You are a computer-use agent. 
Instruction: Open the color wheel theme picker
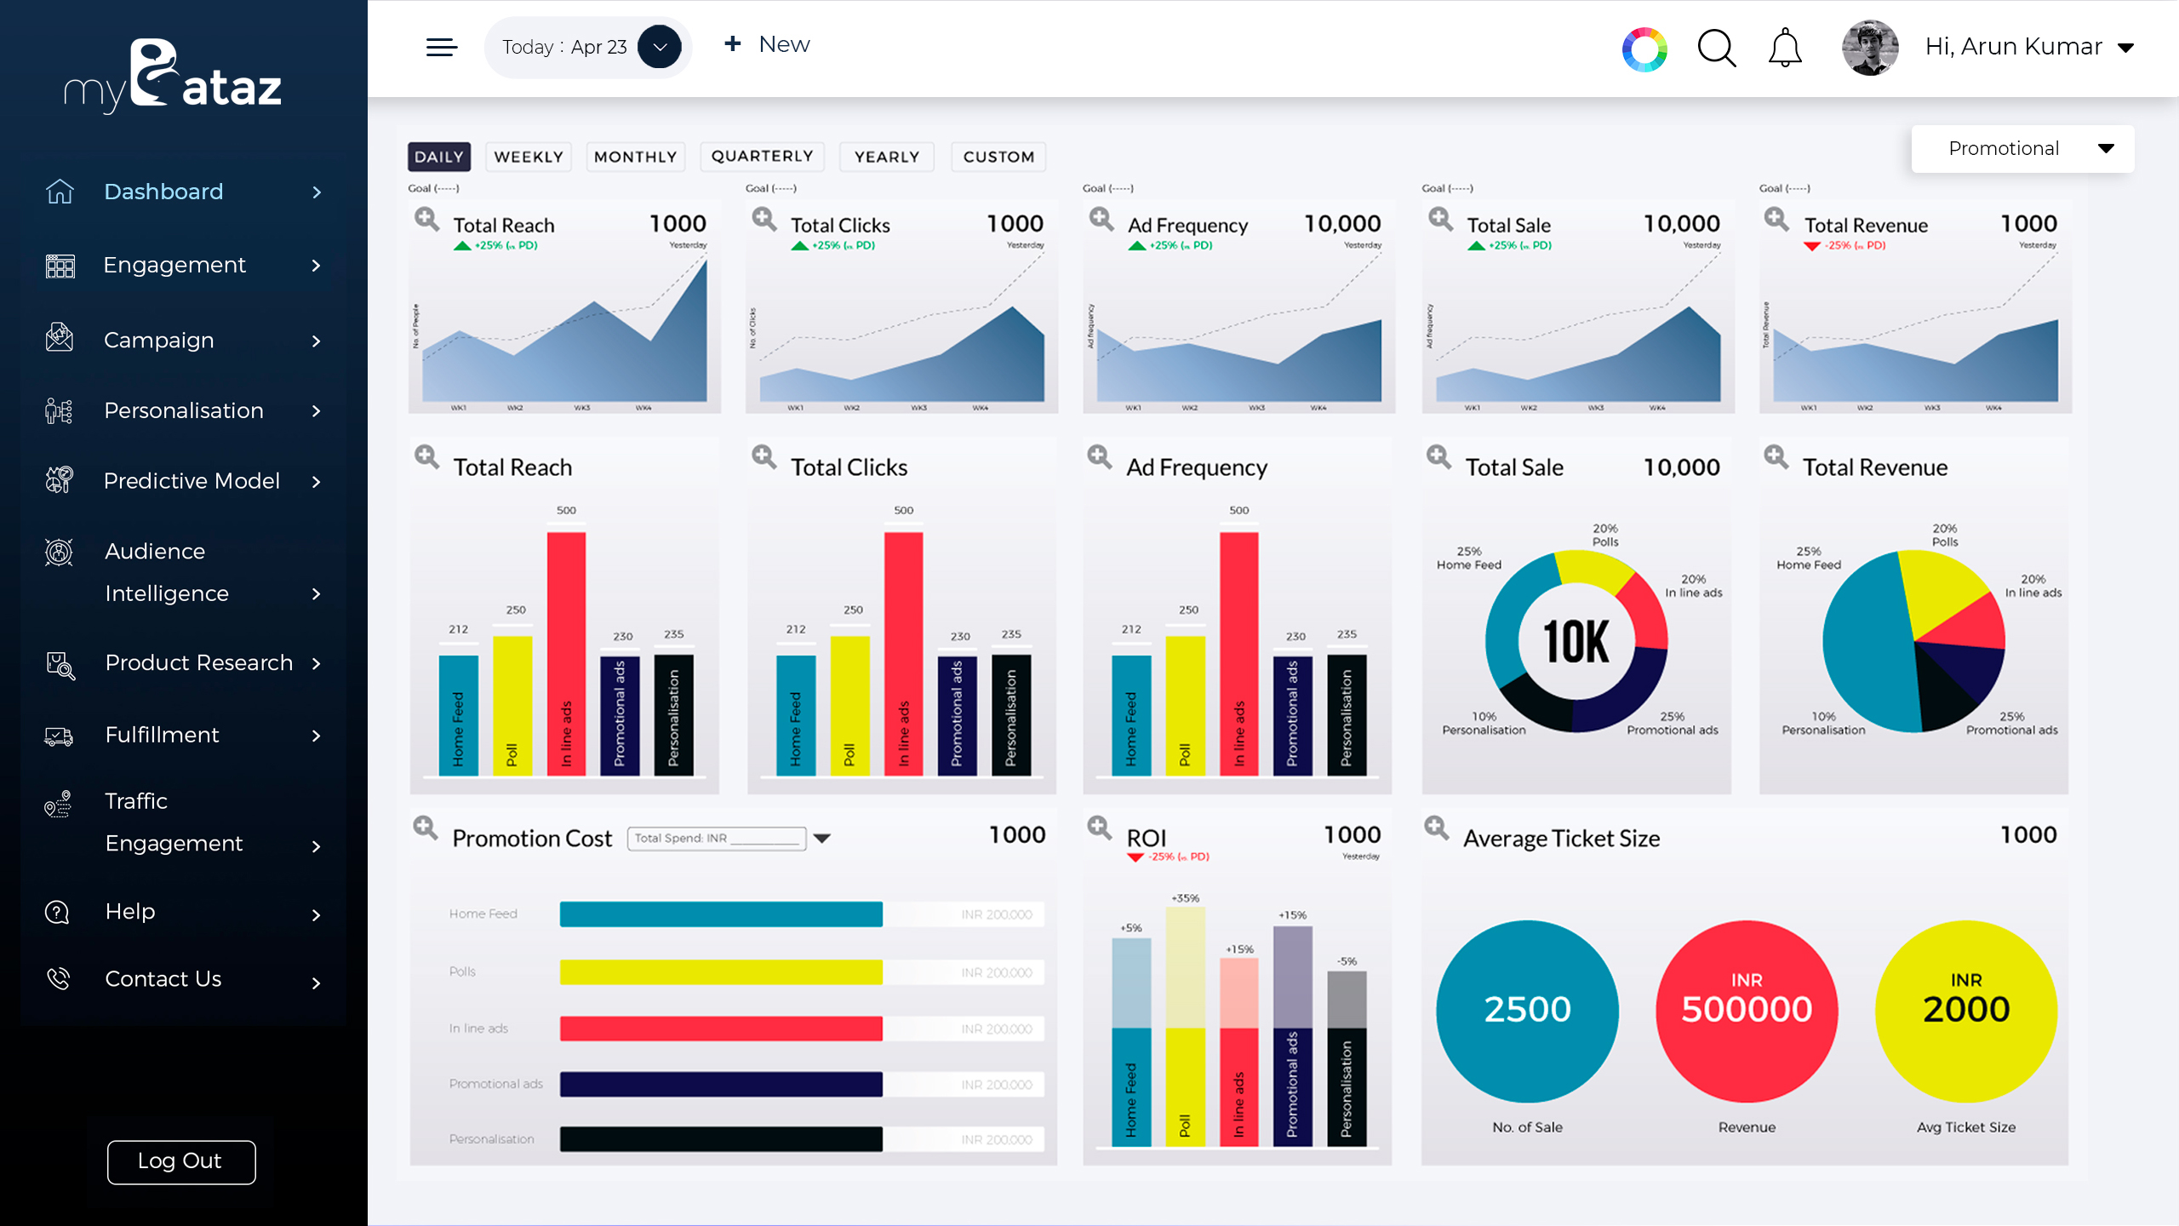(x=1644, y=49)
